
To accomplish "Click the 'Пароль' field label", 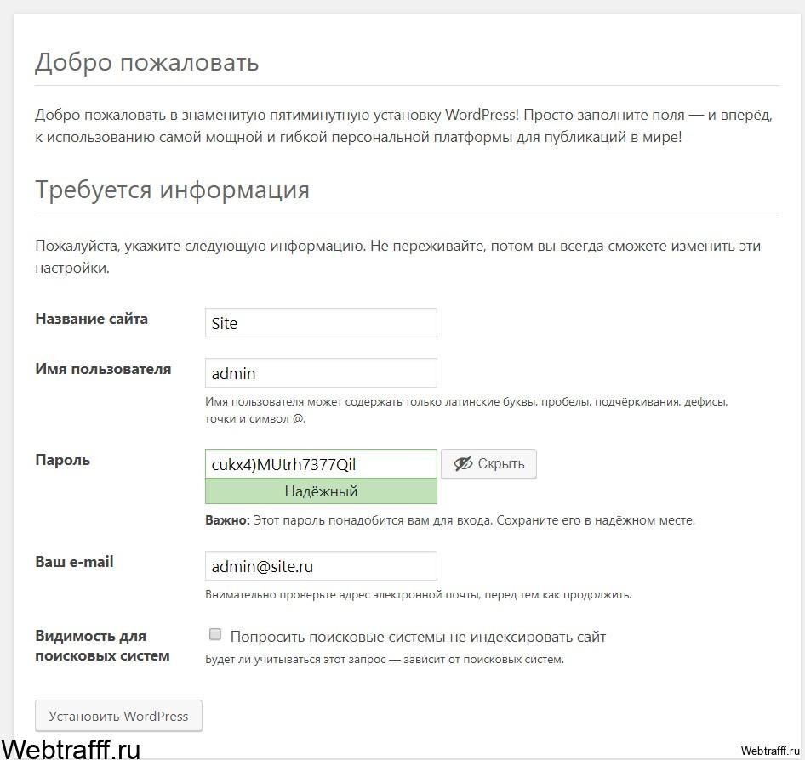I will [x=63, y=461].
